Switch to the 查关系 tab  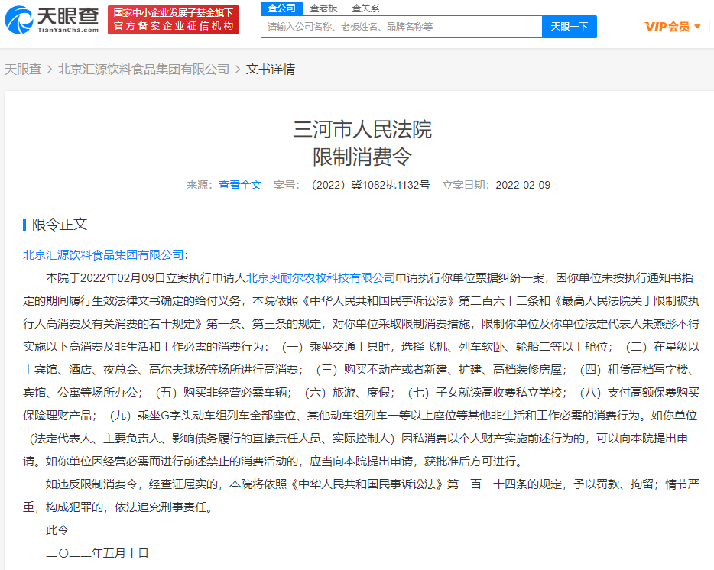[x=365, y=8]
